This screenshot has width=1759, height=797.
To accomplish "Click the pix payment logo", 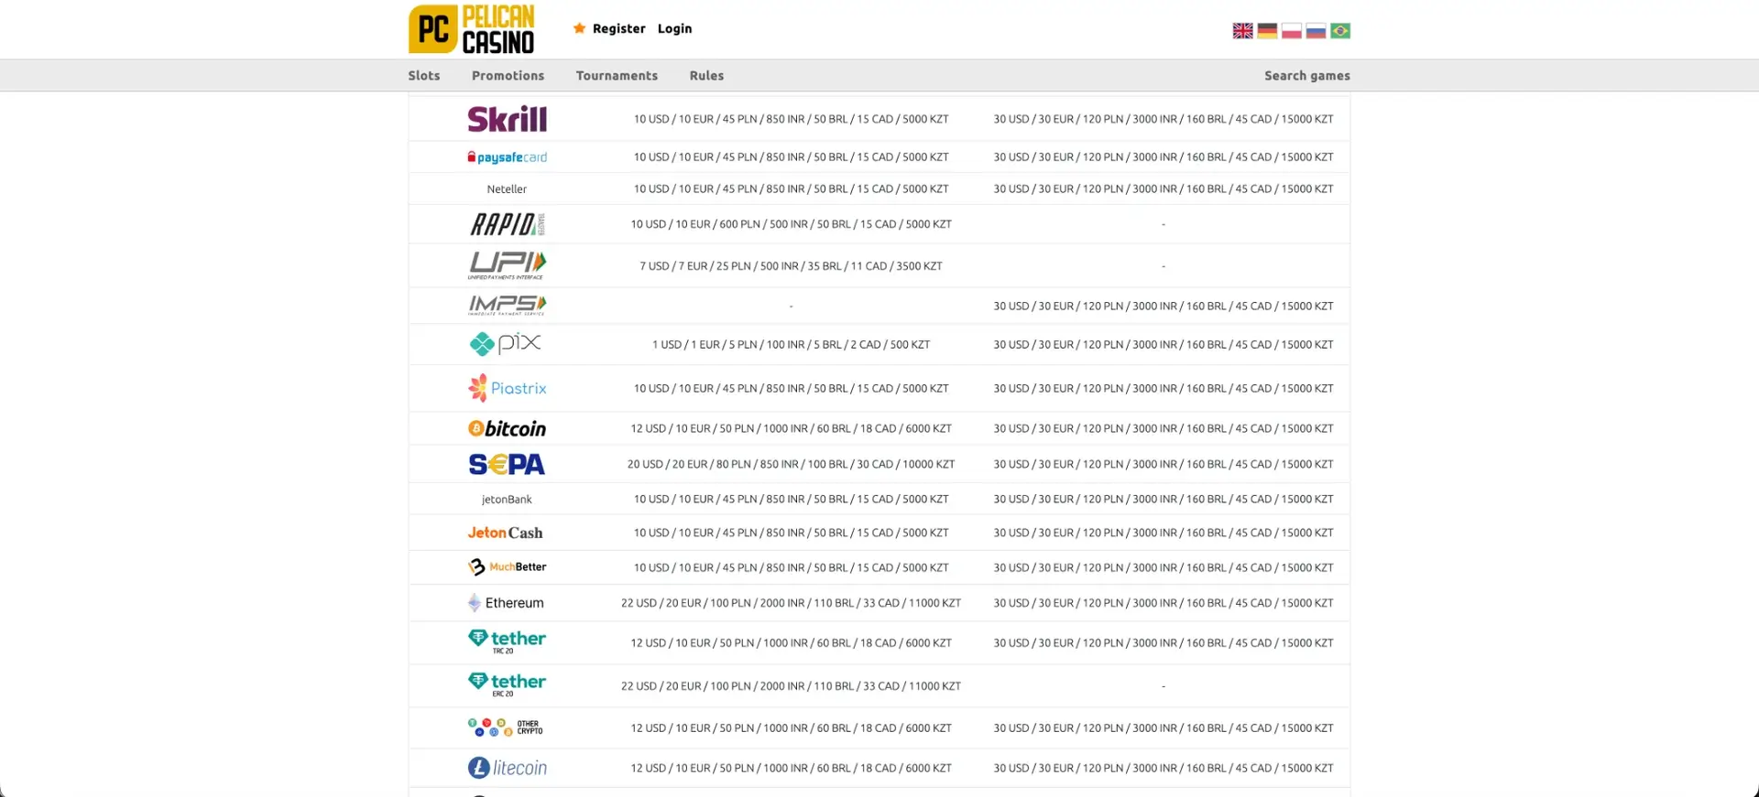I will [505, 344].
